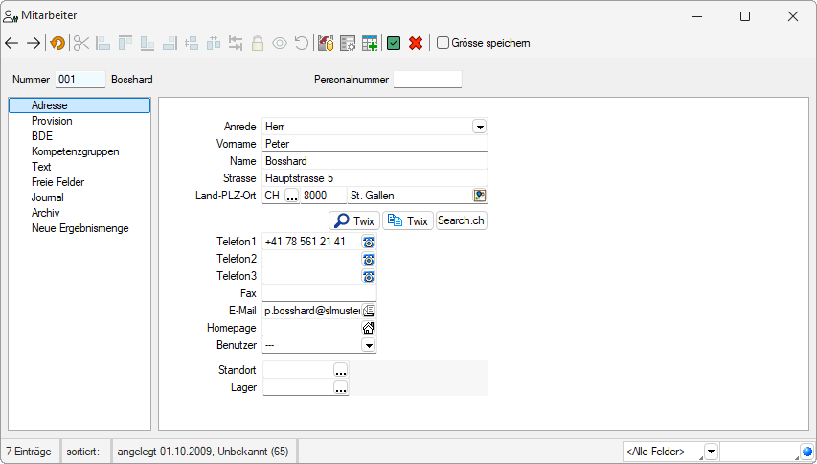
Task: Open the Kompetenzgruppen section
Action: (x=76, y=151)
